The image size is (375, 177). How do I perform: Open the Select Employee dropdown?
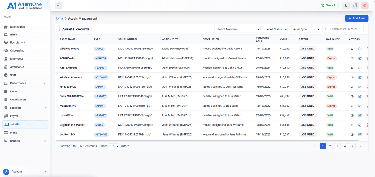237,29
